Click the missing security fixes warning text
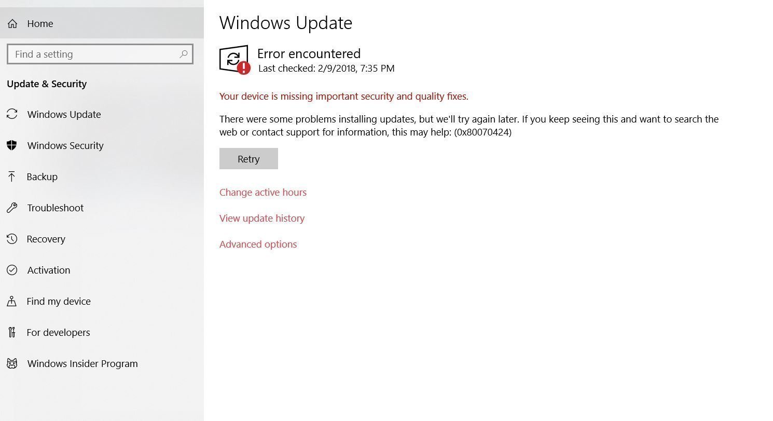The width and height of the screenshot is (773, 421). point(344,96)
